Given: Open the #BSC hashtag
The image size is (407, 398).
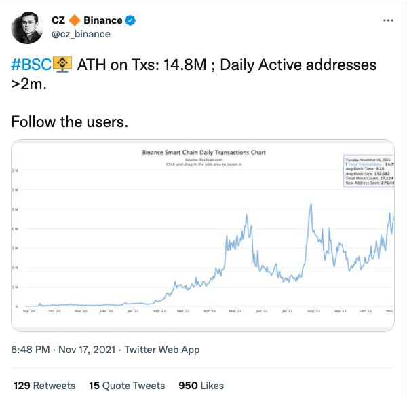Looking at the screenshot, I should pos(32,65).
